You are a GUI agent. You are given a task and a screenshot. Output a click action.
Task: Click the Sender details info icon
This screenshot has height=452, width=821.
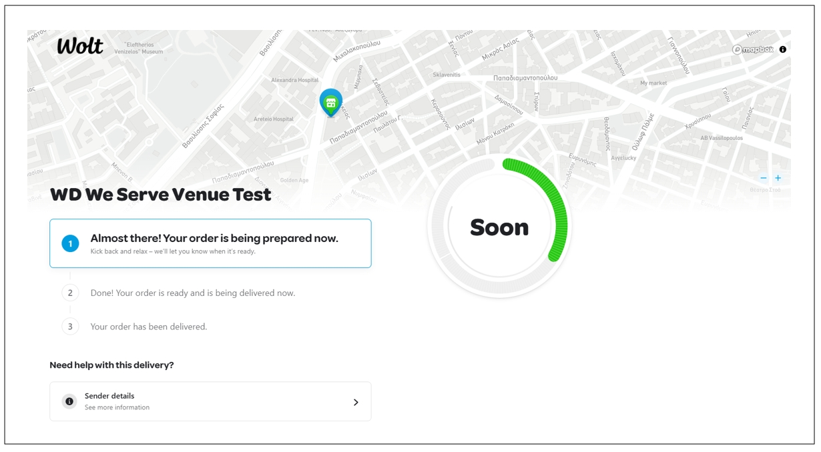pyautogui.click(x=69, y=401)
